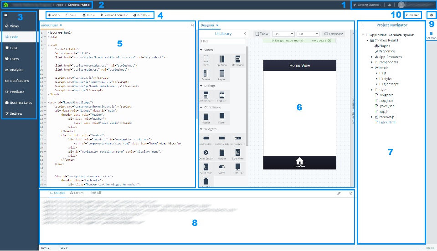Click the hamburger menu icon in sidebar

coord(5,15)
